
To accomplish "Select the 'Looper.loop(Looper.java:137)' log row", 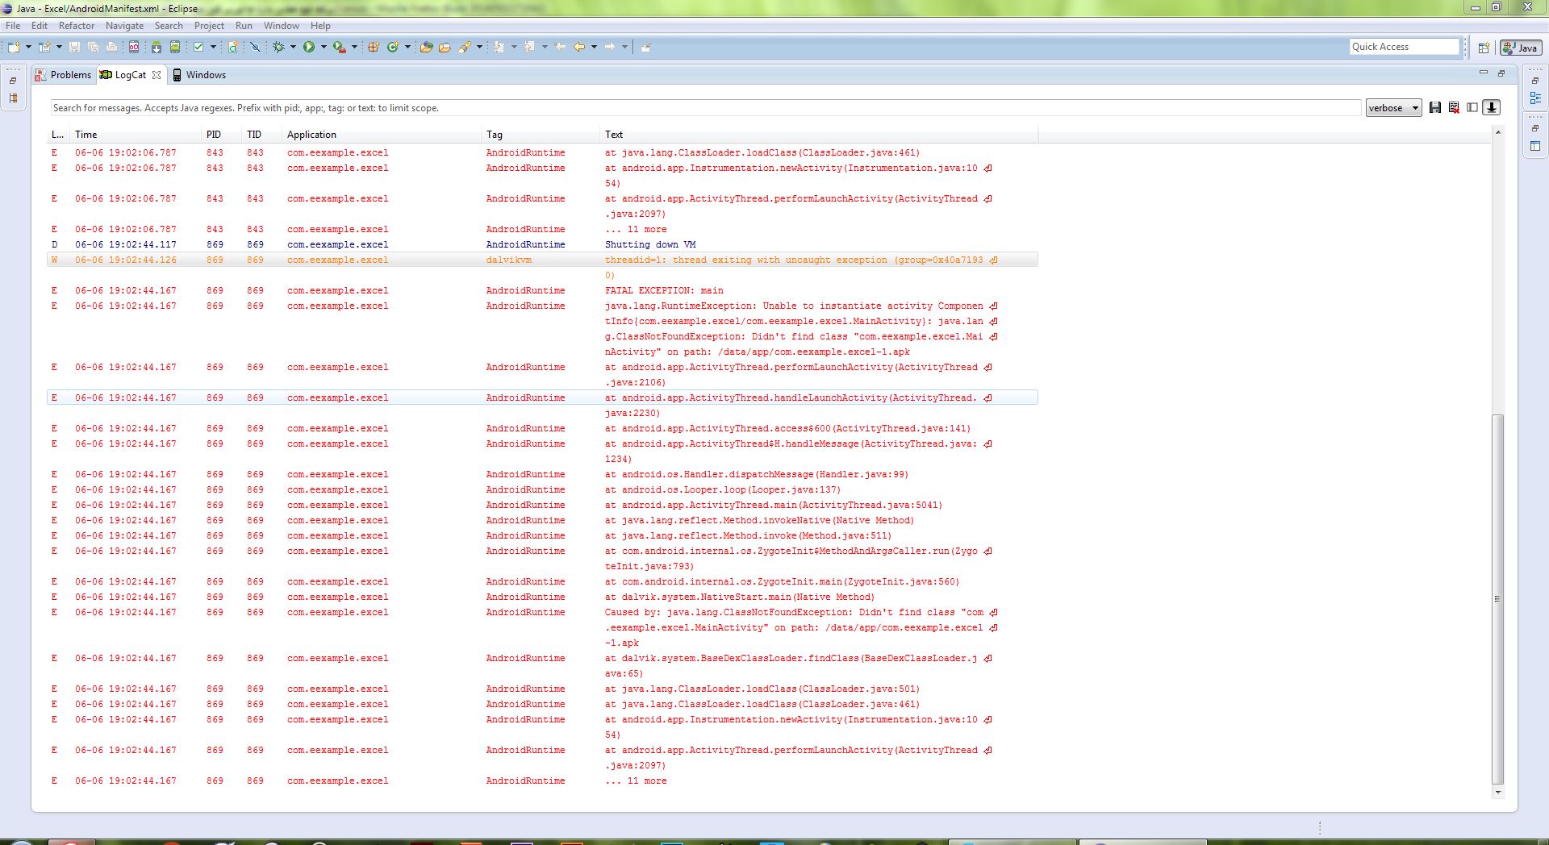I will pyautogui.click(x=542, y=489).
